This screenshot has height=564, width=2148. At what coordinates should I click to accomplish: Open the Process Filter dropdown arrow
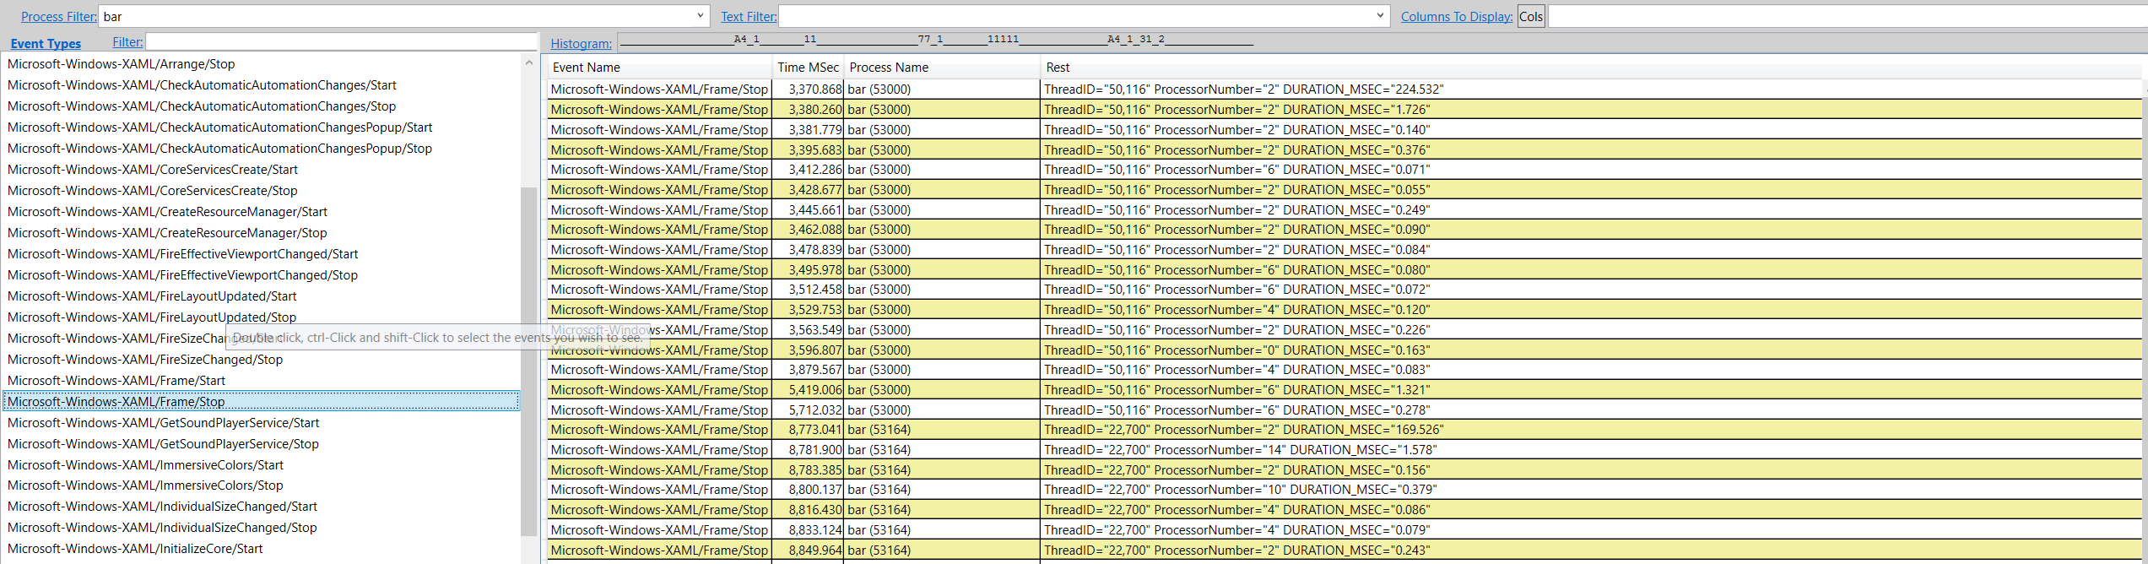(701, 16)
